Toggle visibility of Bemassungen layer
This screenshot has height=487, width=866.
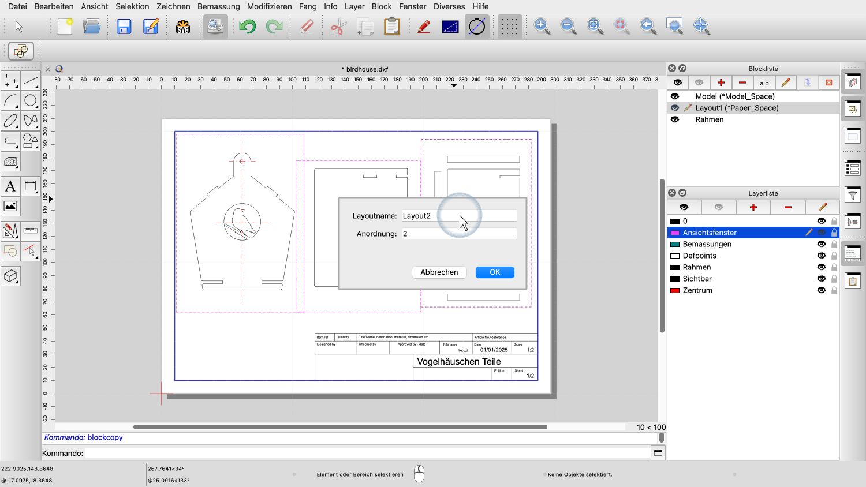point(821,244)
